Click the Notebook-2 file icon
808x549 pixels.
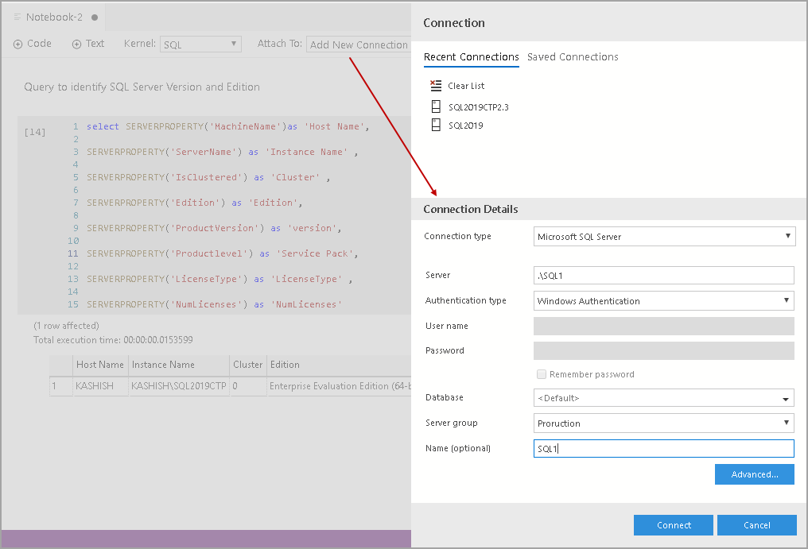[17, 17]
